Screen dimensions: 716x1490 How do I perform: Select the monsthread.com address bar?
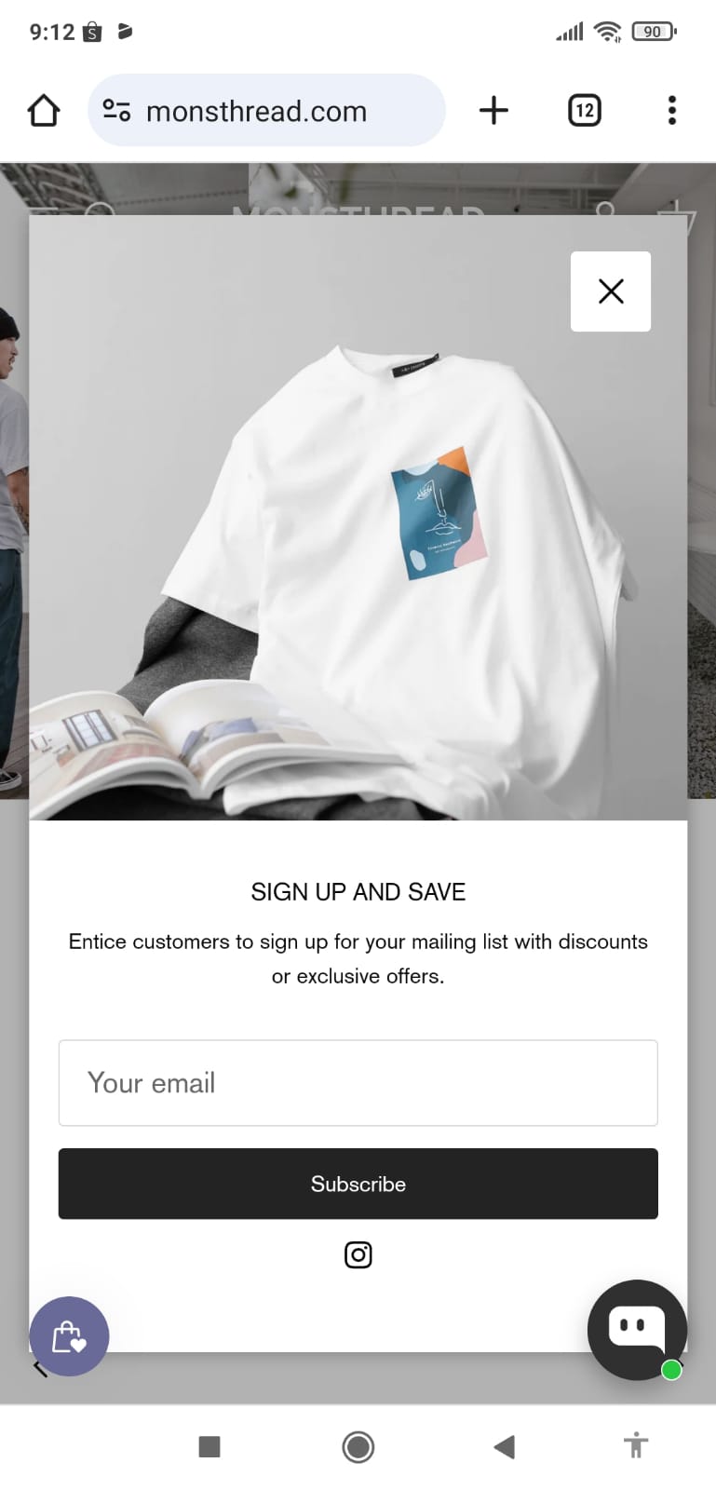[266, 111]
